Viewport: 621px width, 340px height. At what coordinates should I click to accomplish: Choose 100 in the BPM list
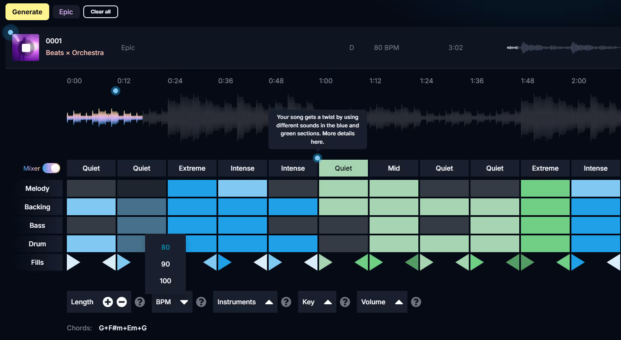166,281
